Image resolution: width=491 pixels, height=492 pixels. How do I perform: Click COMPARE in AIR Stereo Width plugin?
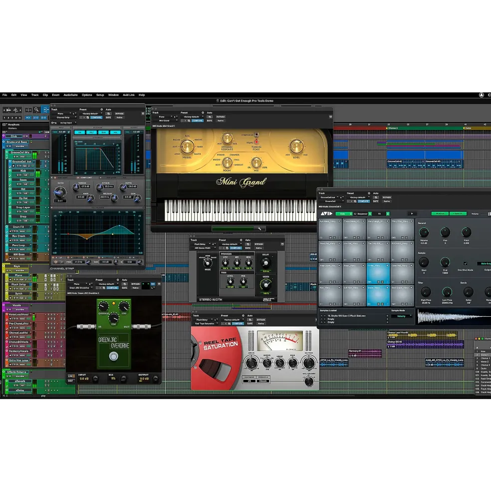point(235,248)
